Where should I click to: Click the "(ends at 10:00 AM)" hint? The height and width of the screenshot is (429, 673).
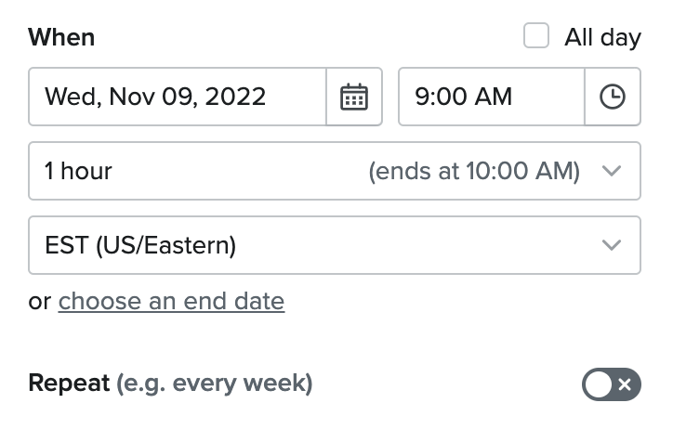(474, 171)
